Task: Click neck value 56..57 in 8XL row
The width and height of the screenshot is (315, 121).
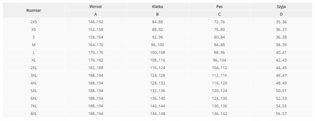Action: click(x=281, y=114)
